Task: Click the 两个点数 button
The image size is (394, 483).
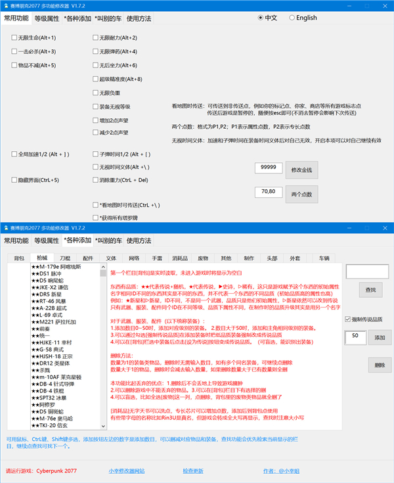Action: point(301,195)
